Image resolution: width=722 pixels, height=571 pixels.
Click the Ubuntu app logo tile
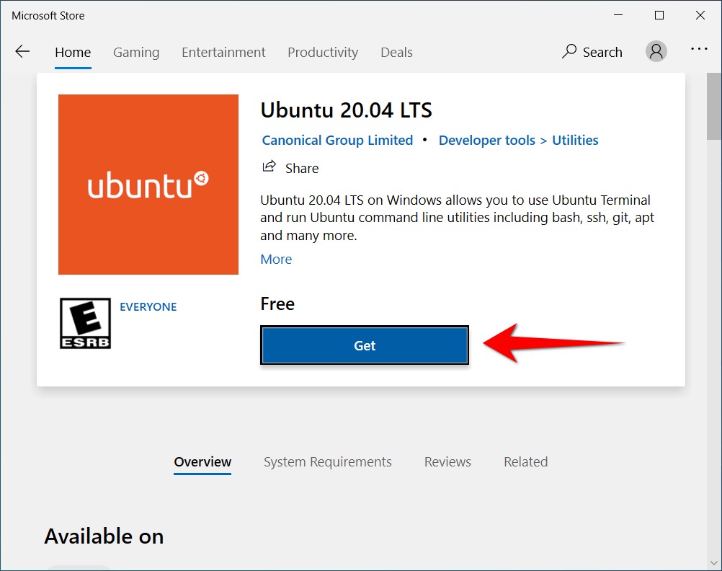[148, 185]
